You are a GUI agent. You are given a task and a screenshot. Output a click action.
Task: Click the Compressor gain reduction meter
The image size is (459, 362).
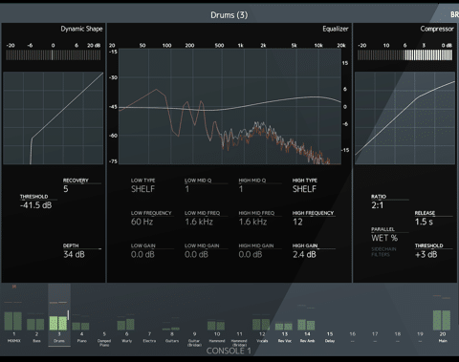tap(404, 55)
